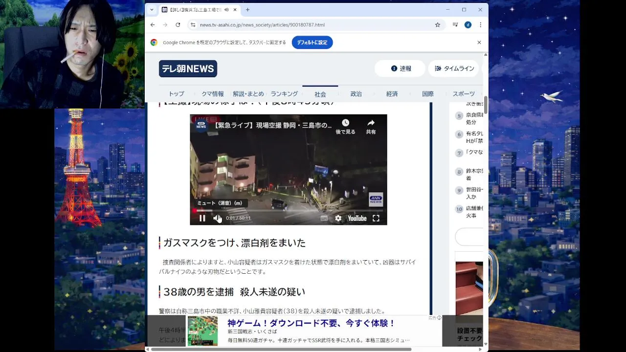Viewport: 626px width, 352px height.
Task: Open Chrome profile avatar
Action: tap(468, 25)
